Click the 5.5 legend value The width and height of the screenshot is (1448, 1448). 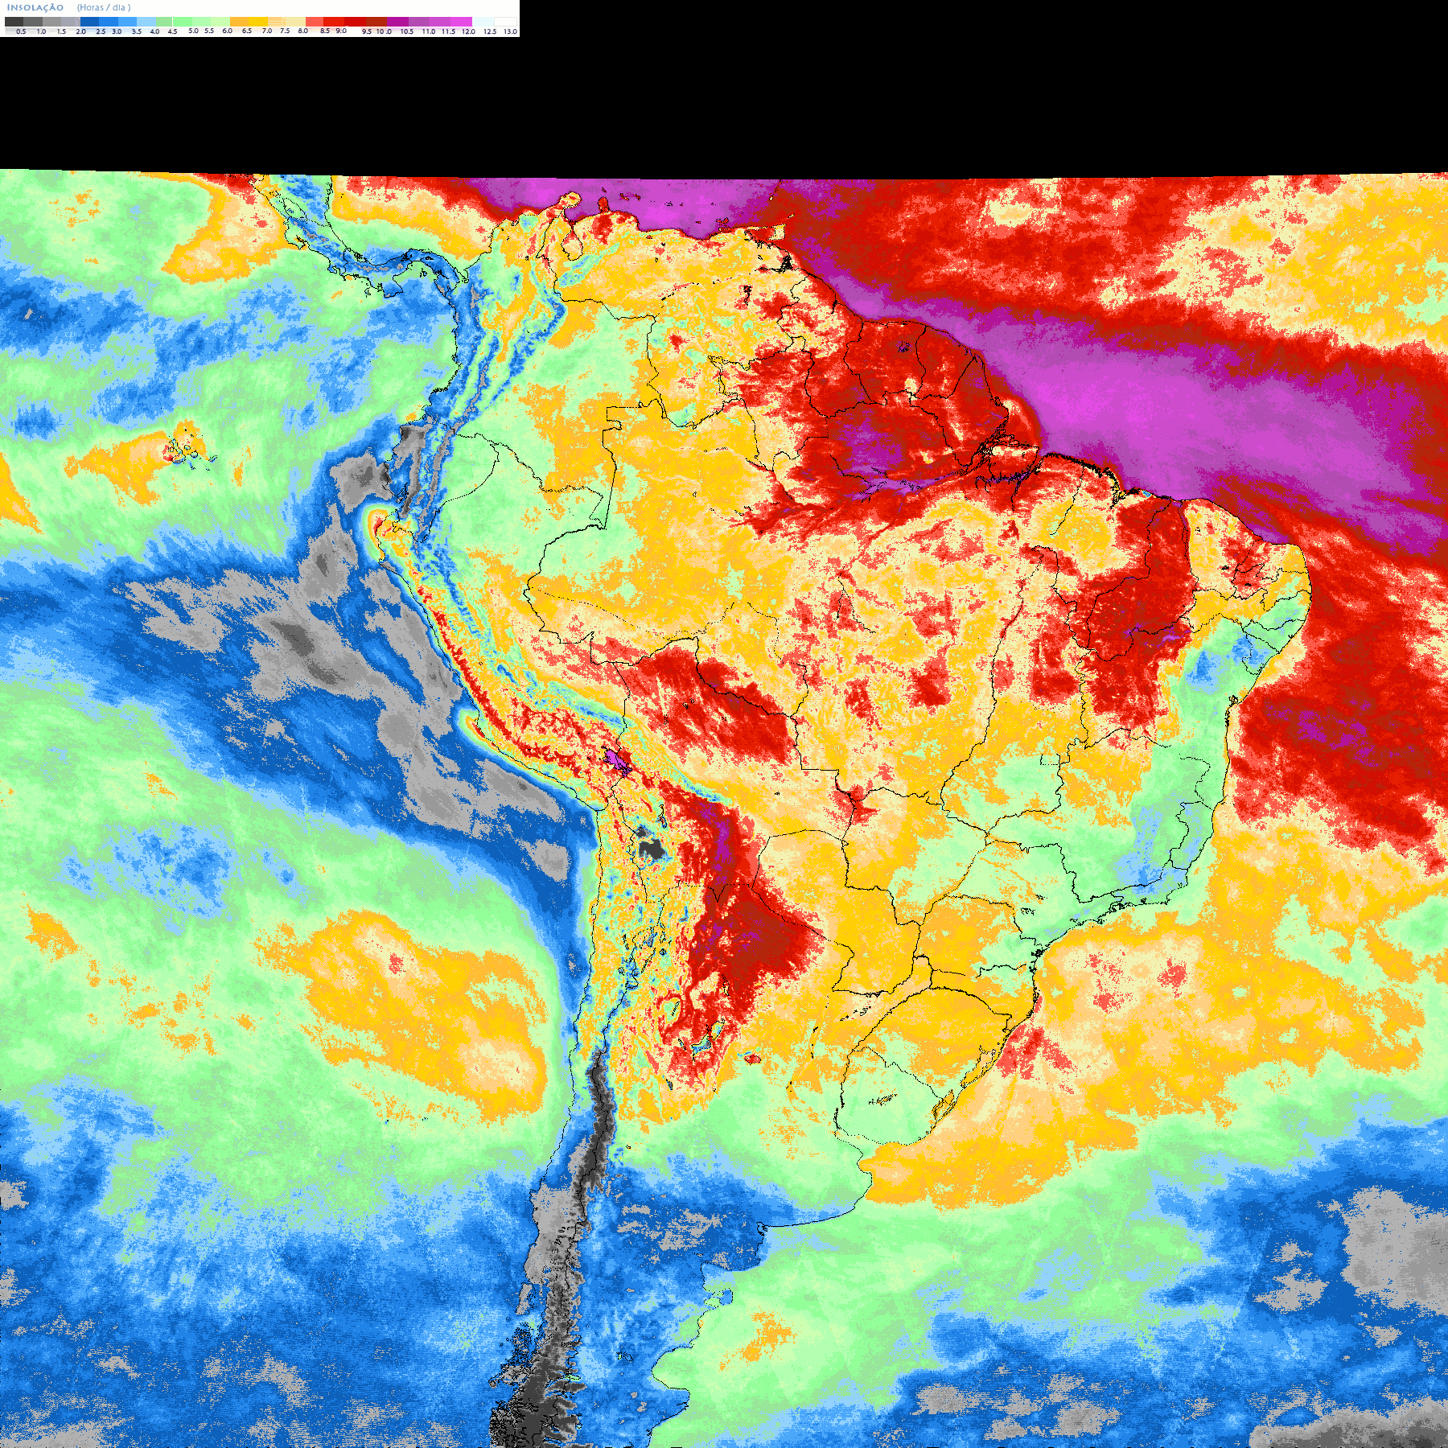209,31
